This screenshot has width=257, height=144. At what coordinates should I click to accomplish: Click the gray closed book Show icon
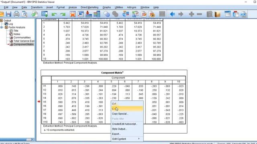pyautogui.click(x=210, y=14)
